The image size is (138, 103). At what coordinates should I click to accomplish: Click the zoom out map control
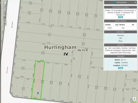[x=5, y=9]
